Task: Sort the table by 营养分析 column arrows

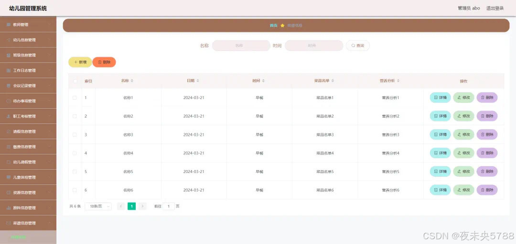Action: (398, 81)
